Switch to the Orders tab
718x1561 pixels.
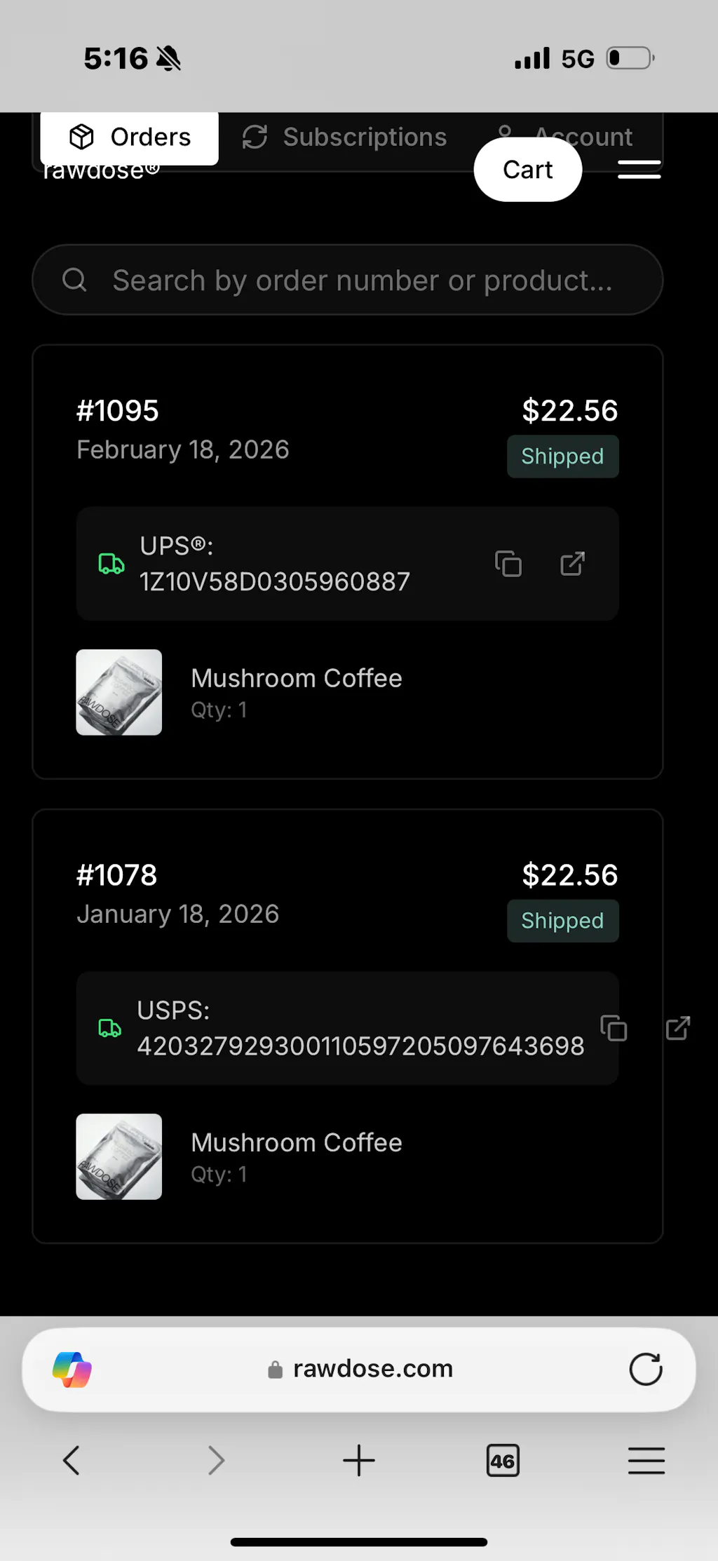pyautogui.click(x=130, y=137)
